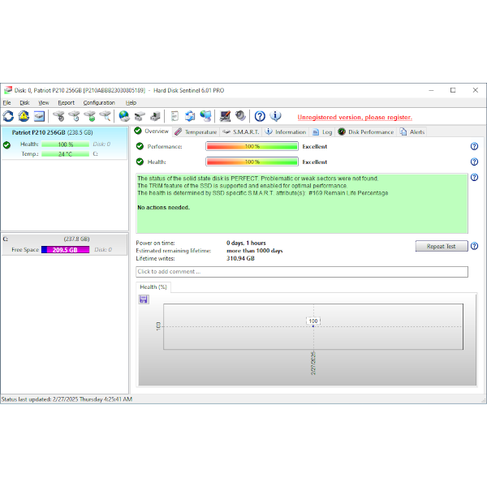The height and width of the screenshot is (487, 487).
Task: Click the Unregistered version, please register link
Action: 355,118
